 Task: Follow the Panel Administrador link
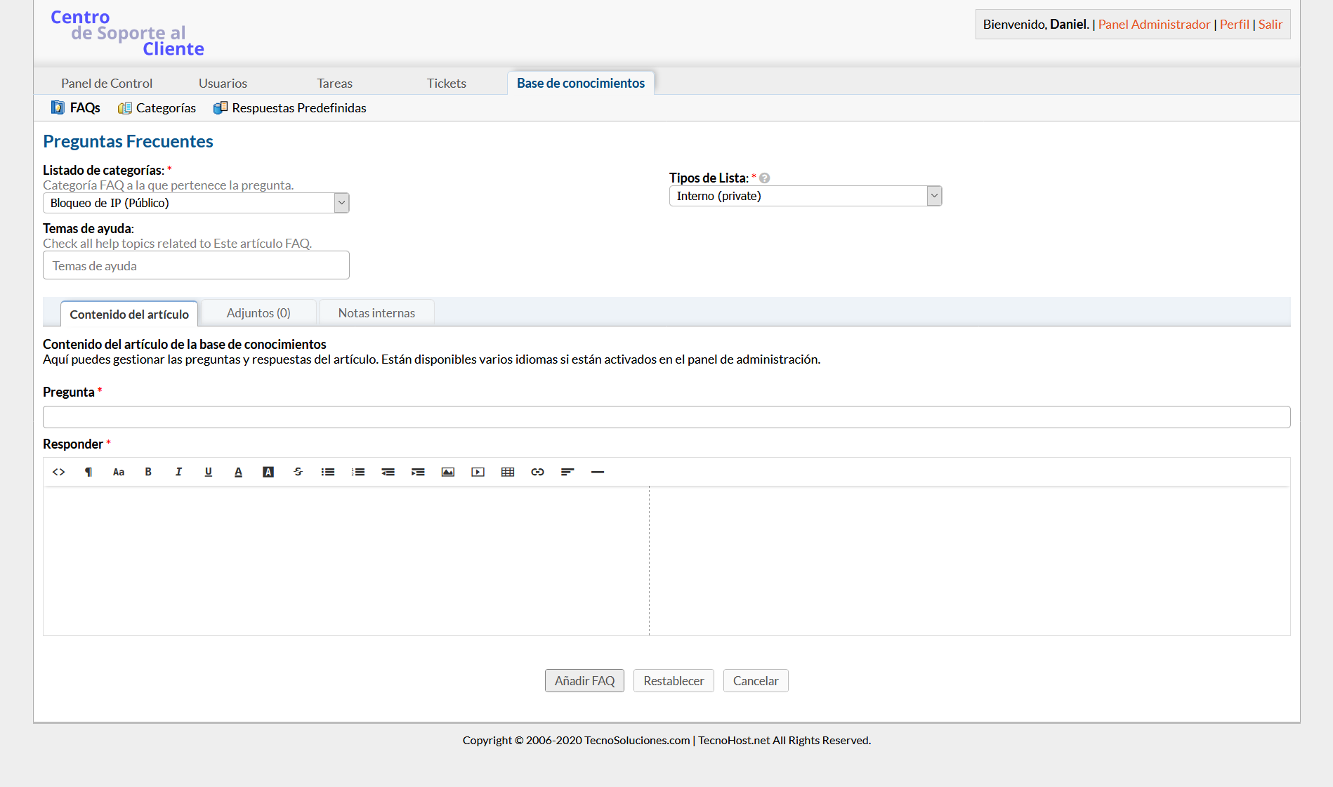1154,25
